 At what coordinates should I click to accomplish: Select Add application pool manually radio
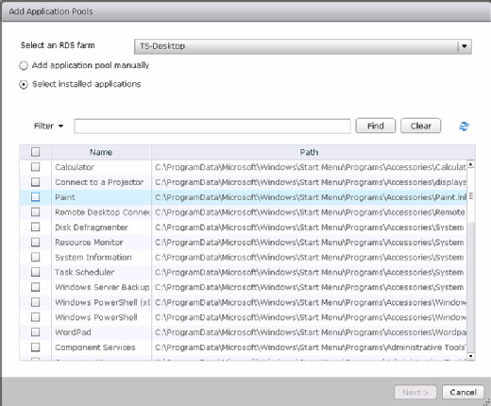tap(24, 65)
